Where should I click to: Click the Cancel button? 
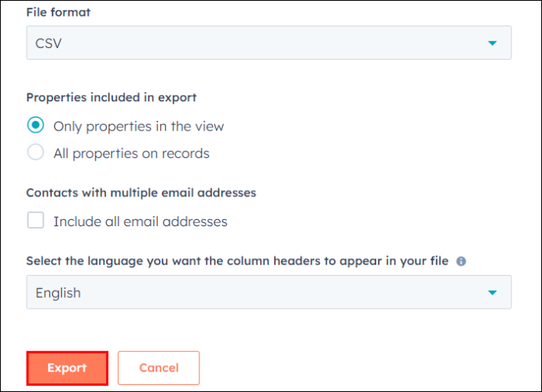(x=159, y=368)
